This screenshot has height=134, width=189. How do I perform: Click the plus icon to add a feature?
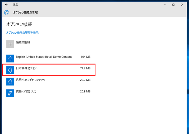(x=10, y=44)
